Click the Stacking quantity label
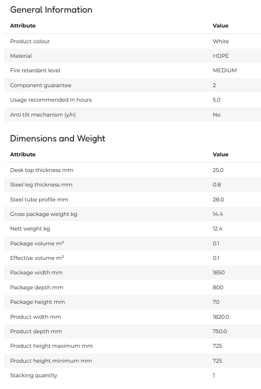This screenshot has width=261, height=389. (x=34, y=375)
